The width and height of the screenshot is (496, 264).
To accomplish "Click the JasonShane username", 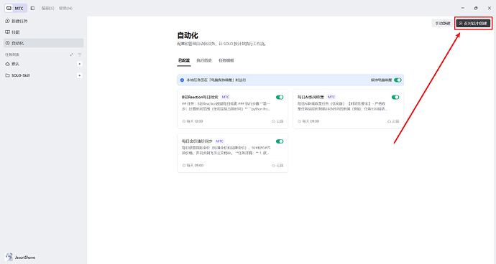I will pos(25,258).
